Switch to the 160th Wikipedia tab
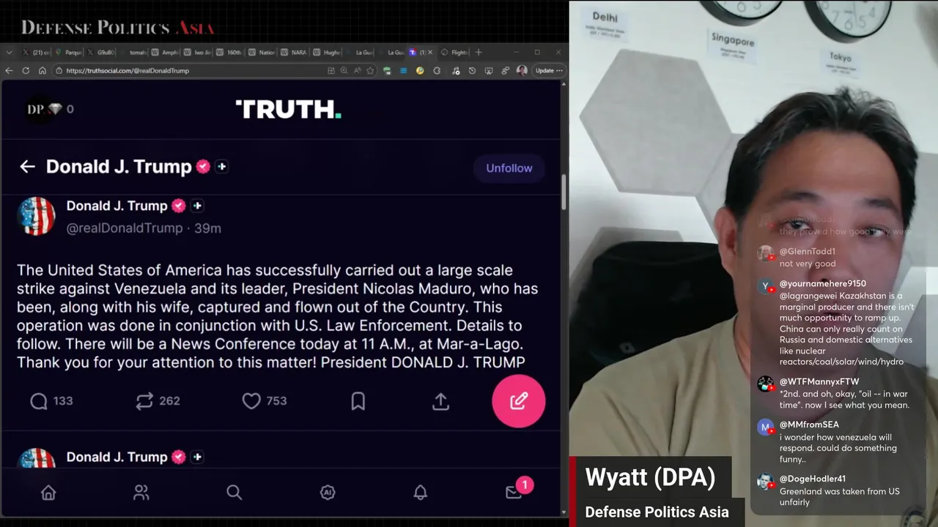The image size is (938, 527). point(229,52)
